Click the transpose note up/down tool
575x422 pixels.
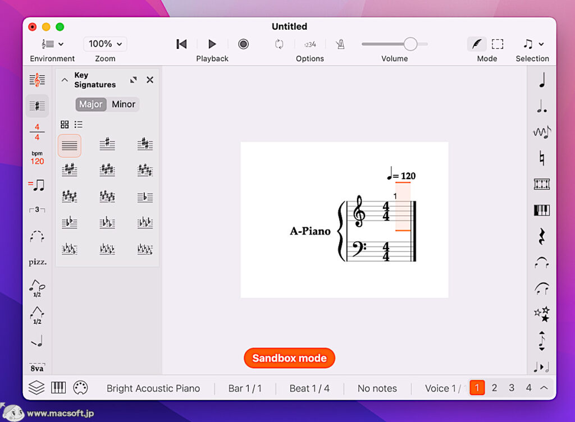[542, 341]
